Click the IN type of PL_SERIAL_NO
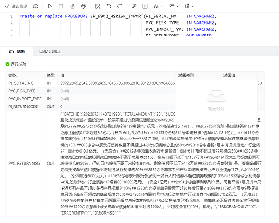279x223 pixels. click(49, 83)
